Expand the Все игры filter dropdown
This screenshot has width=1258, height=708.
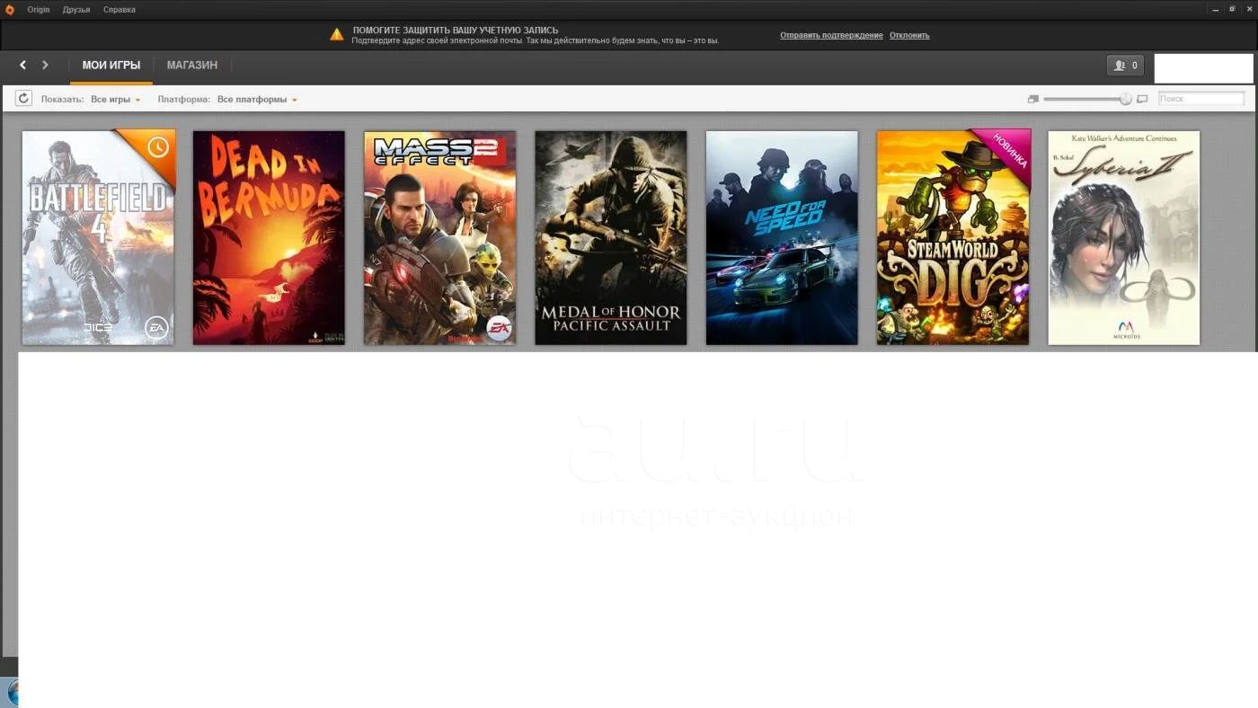click(x=116, y=99)
